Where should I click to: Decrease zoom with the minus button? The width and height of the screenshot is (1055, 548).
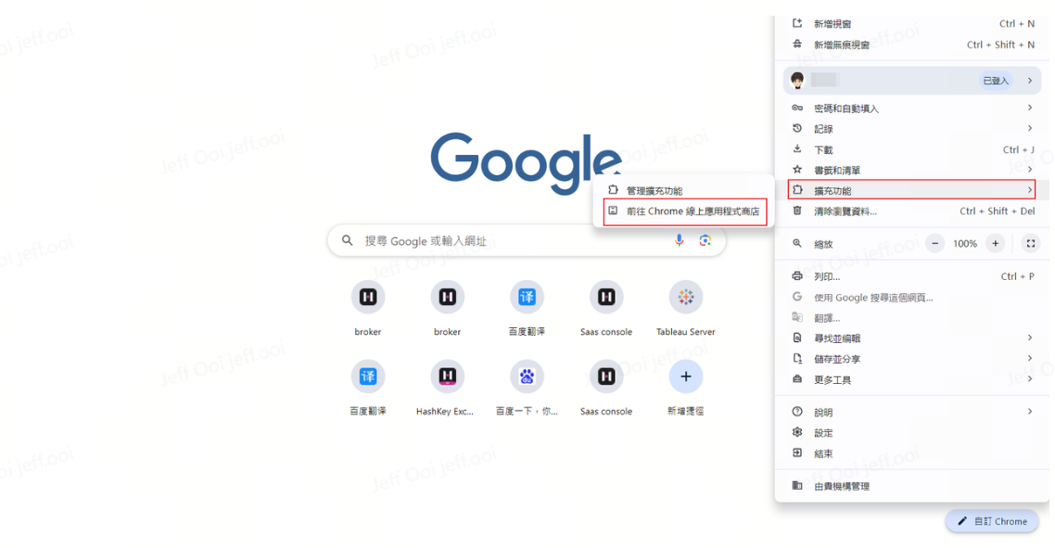pos(934,244)
